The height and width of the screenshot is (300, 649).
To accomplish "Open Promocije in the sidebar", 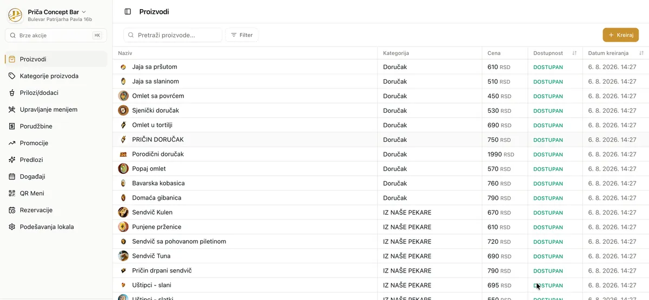I will click(56, 143).
